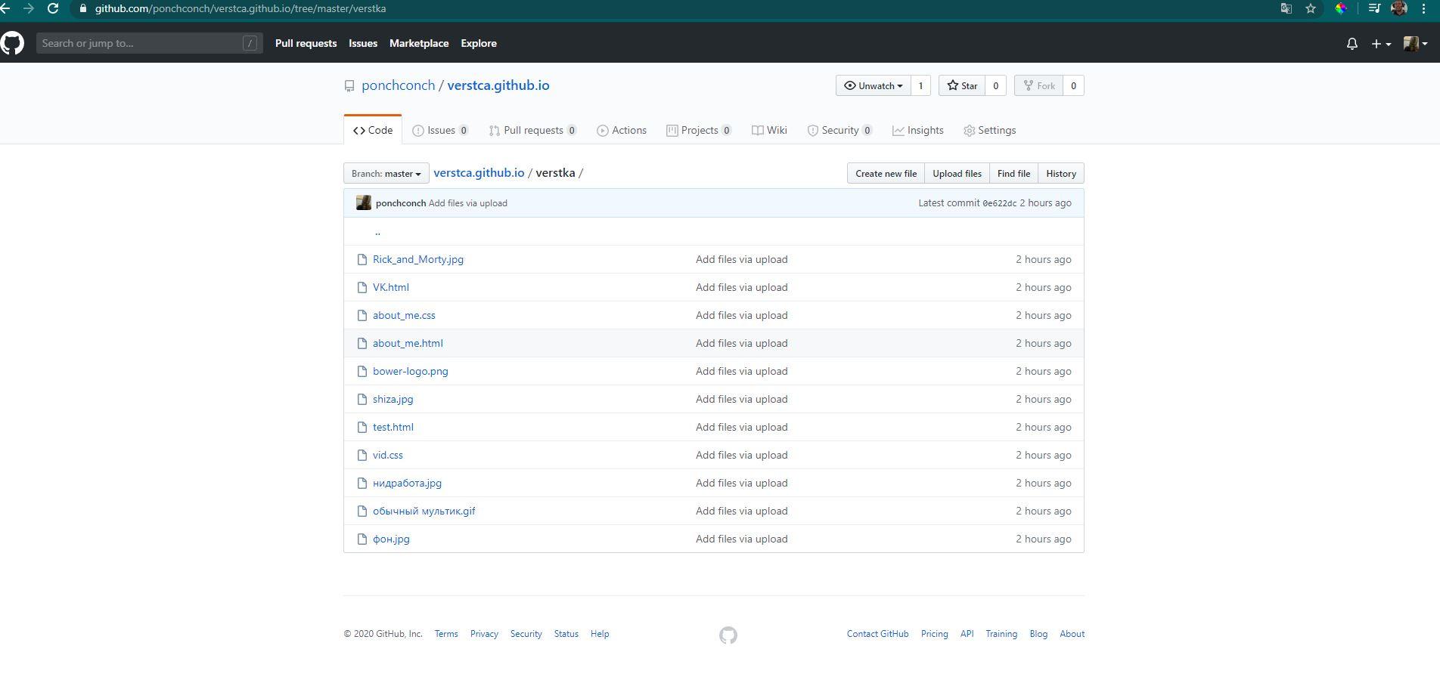Click the colorful extension icon in browser toolbar
1440x683 pixels.
click(x=1341, y=9)
